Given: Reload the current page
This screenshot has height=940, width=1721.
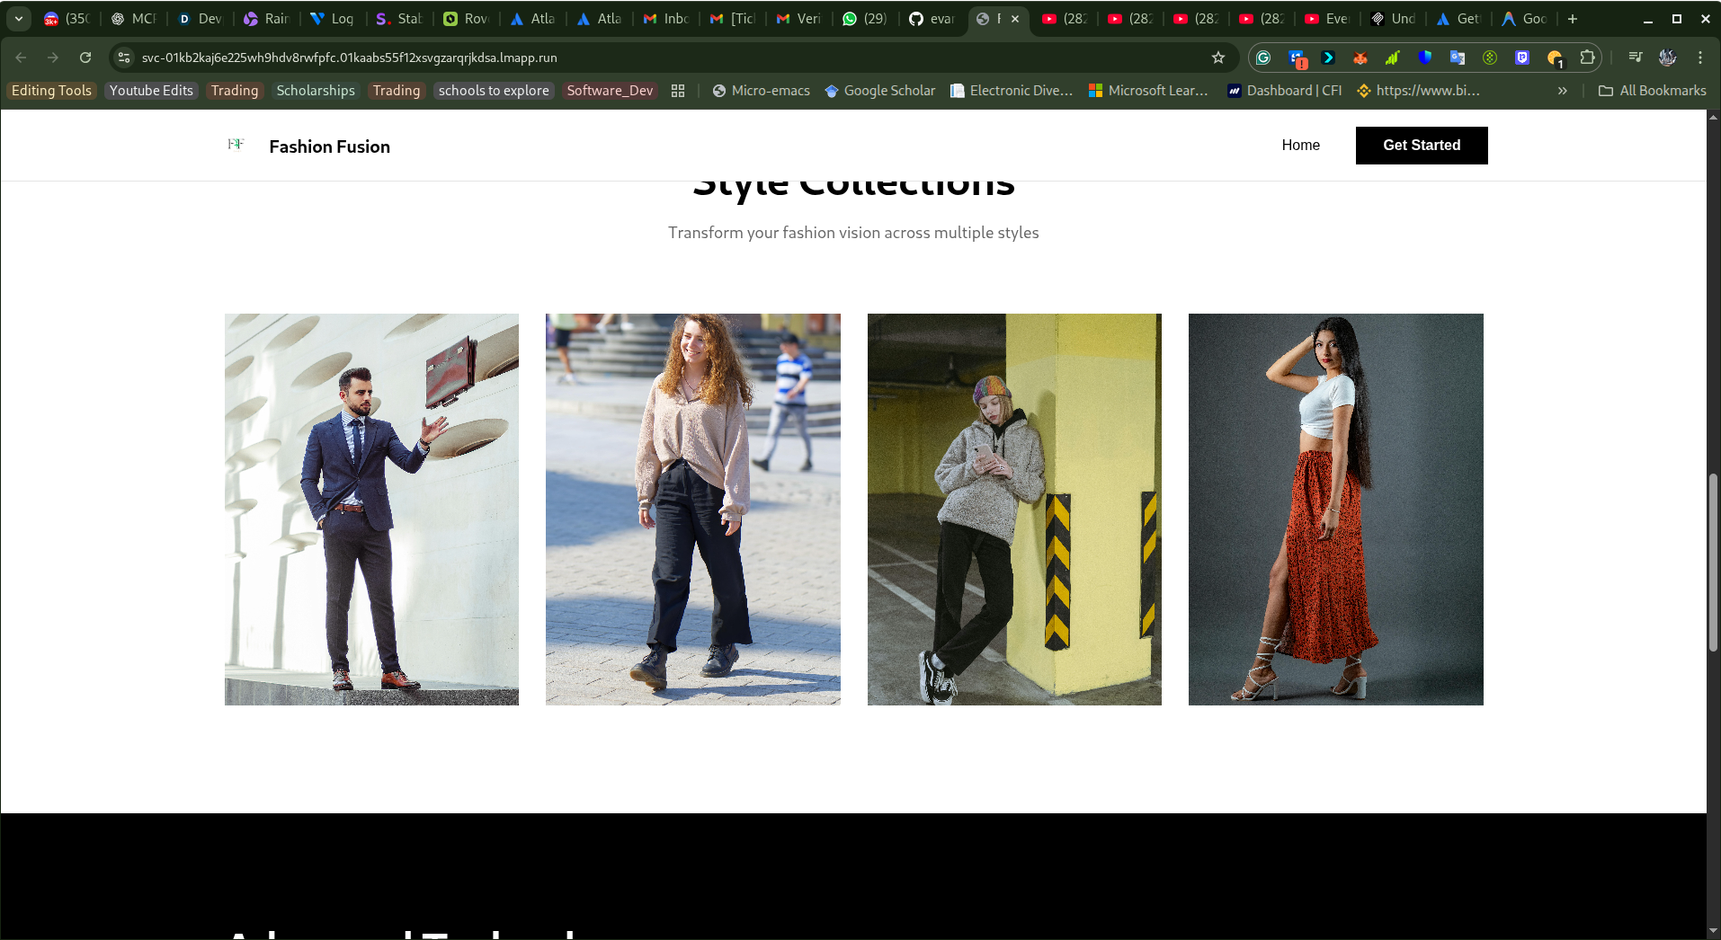Looking at the screenshot, I should coord(85,58).
